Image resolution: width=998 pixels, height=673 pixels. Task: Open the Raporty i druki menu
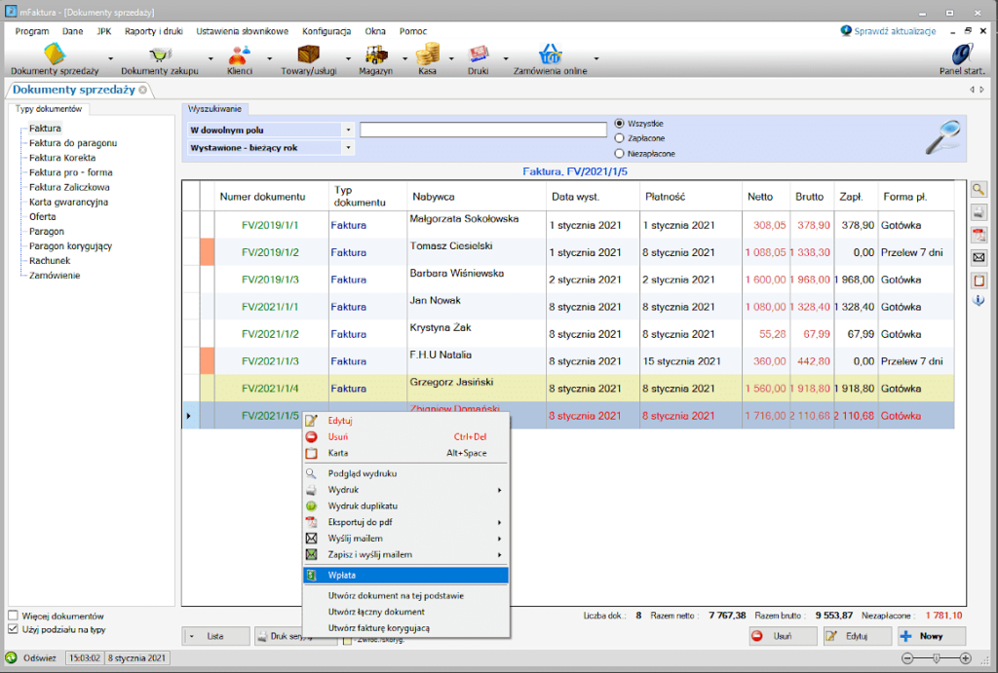pos(153,31)
